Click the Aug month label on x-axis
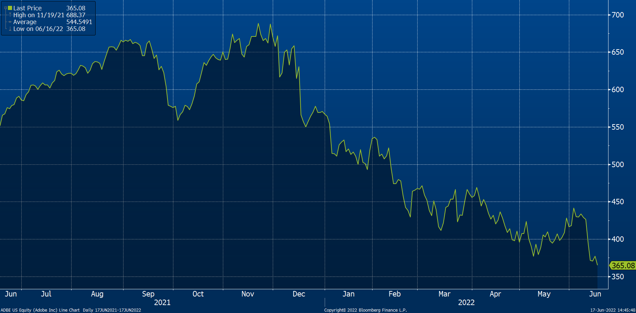636x313 pixels. pos(97,294)
